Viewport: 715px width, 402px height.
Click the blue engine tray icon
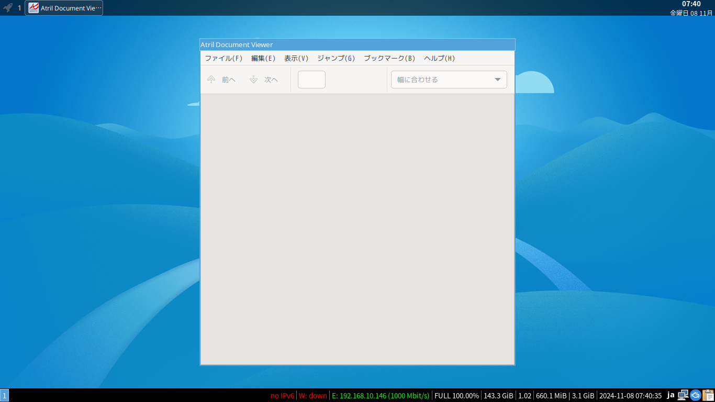(696, 395)
